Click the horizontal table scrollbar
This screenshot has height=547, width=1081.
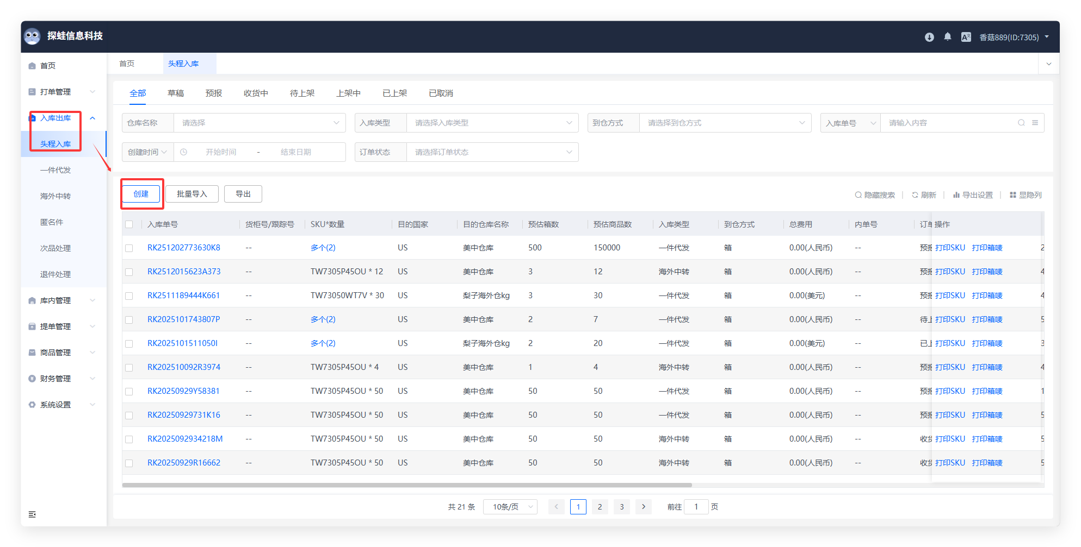coord(407,485)
